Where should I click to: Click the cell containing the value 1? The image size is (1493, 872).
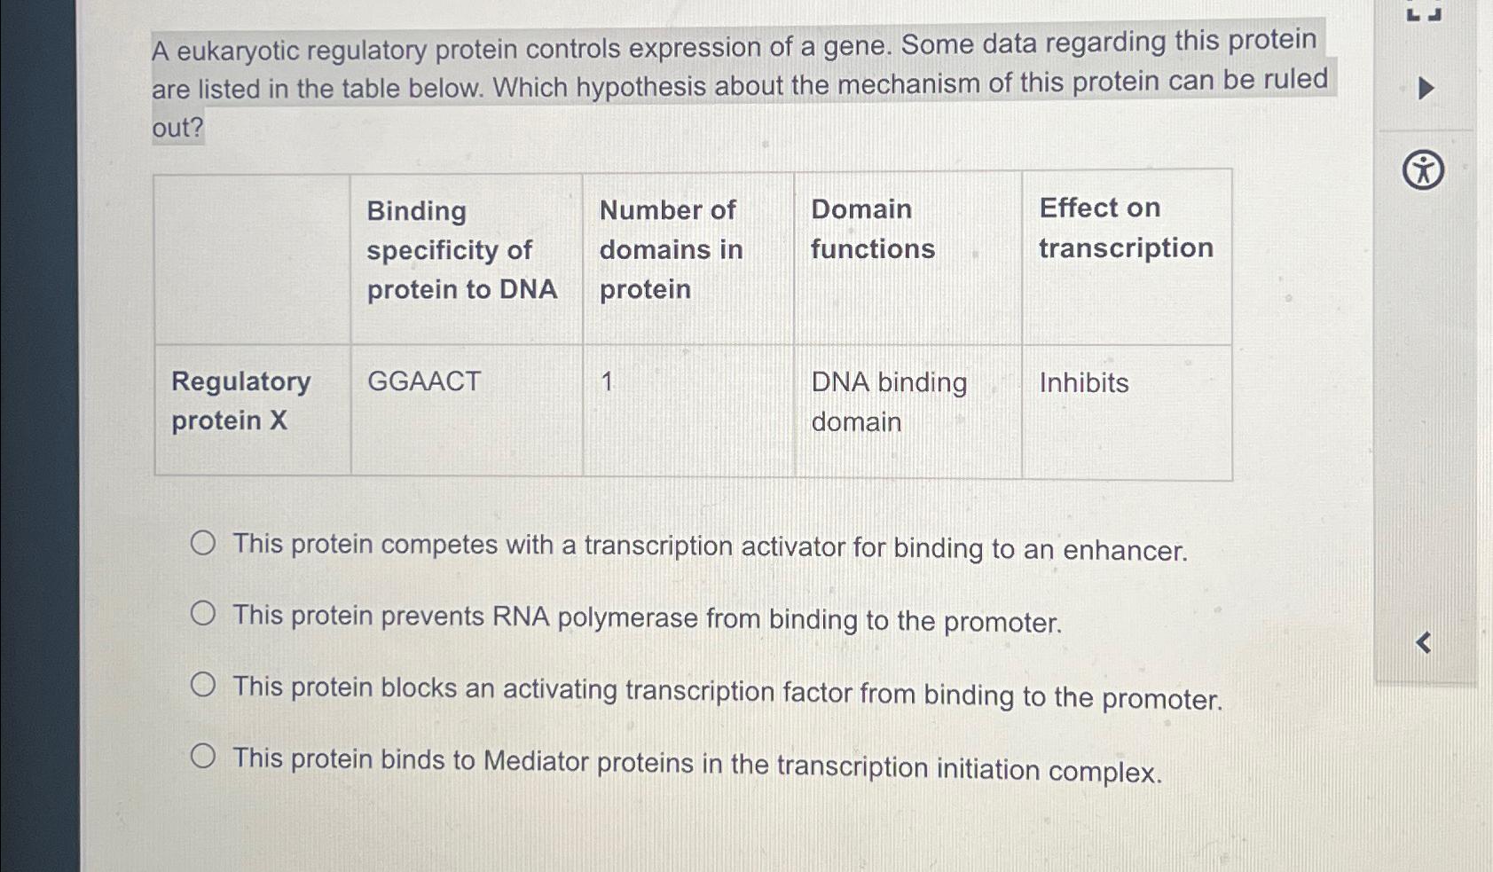point(608,382)
